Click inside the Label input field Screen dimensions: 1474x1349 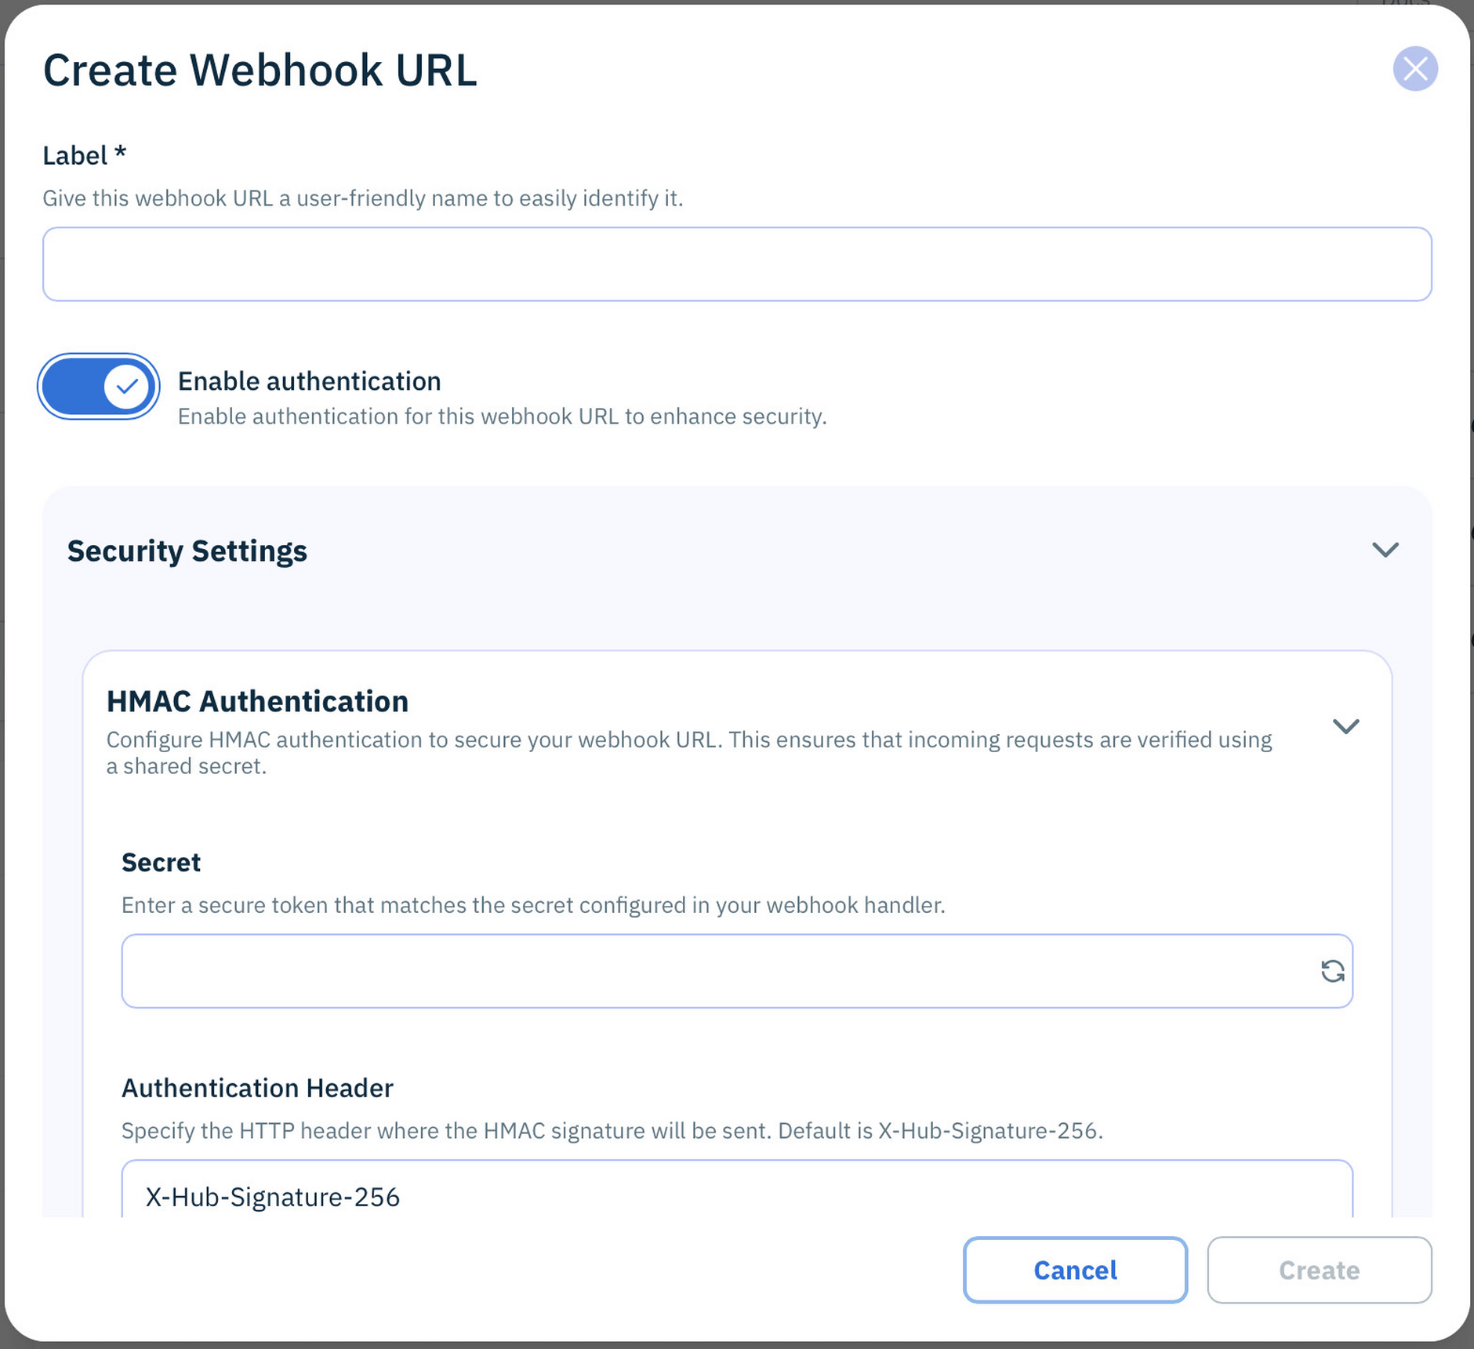coord(737,264)
